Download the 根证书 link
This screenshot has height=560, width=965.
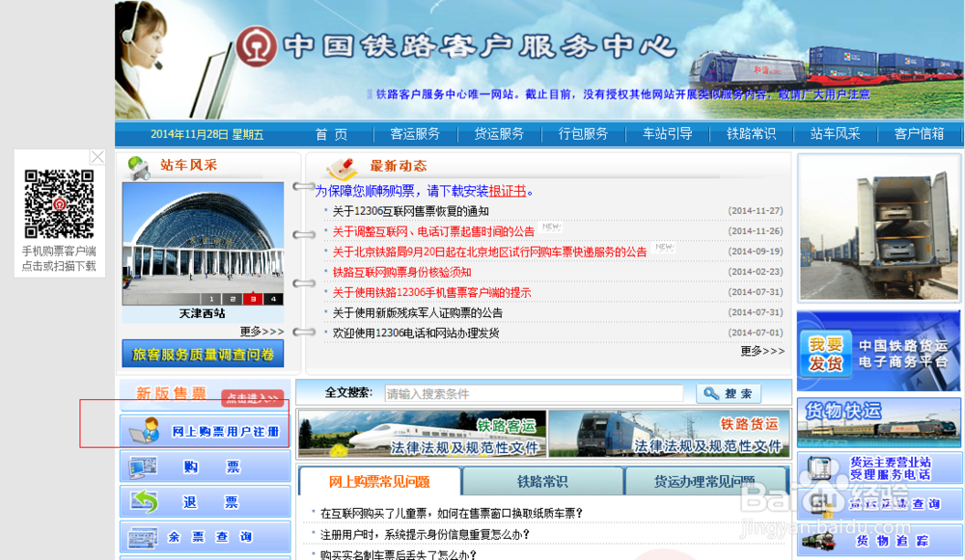click(508, 191)
